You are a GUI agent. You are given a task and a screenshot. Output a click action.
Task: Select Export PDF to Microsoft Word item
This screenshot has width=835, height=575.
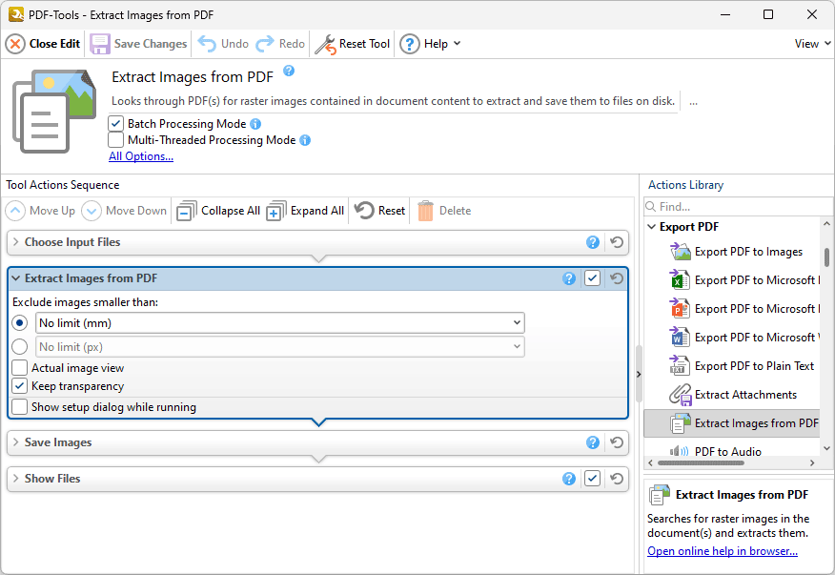[743, 338]
